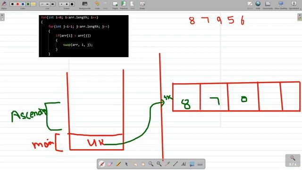302x170 pixels.
Task: Click Show Desktop
Action: pos(281,5)
